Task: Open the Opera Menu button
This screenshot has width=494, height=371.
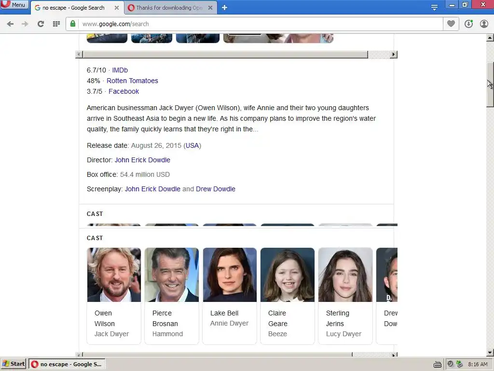Action: point(14,5)
